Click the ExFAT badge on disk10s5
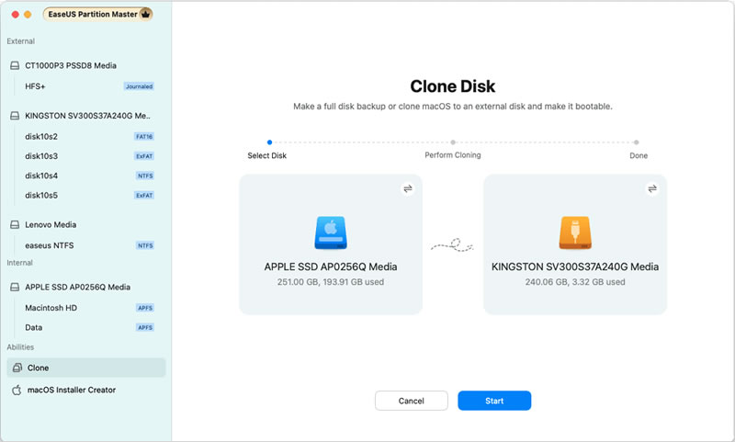735x442 pixels. (144, 196)
